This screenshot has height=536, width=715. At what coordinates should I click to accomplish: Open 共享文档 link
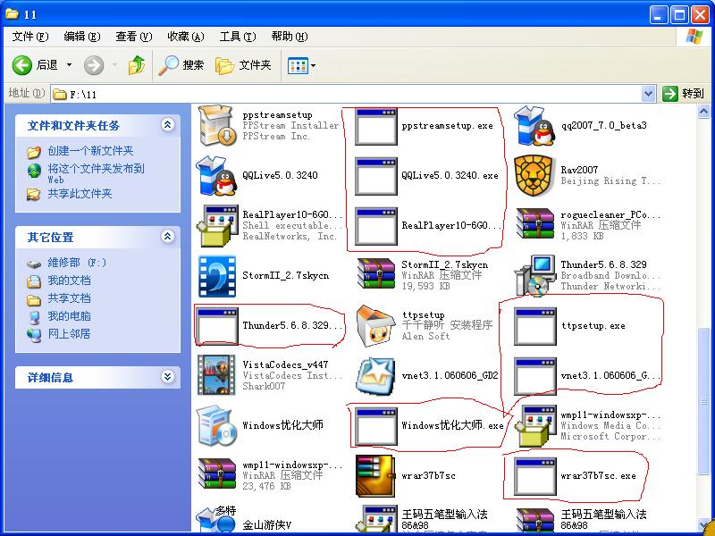click(70, 298)
